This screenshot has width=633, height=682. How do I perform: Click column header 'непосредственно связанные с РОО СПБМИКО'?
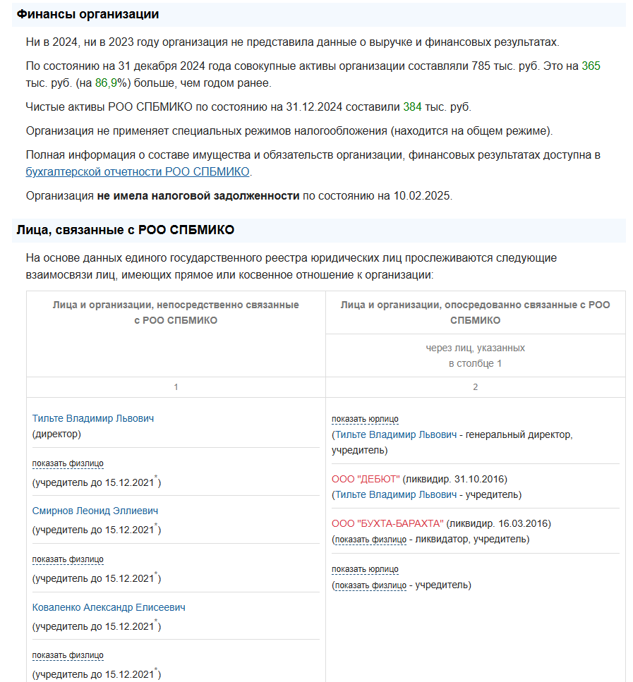[x=176, y=312]
